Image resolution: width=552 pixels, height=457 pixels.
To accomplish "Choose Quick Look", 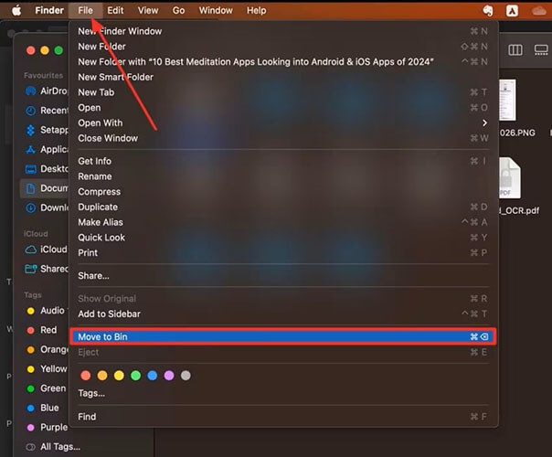I will 283,238.
